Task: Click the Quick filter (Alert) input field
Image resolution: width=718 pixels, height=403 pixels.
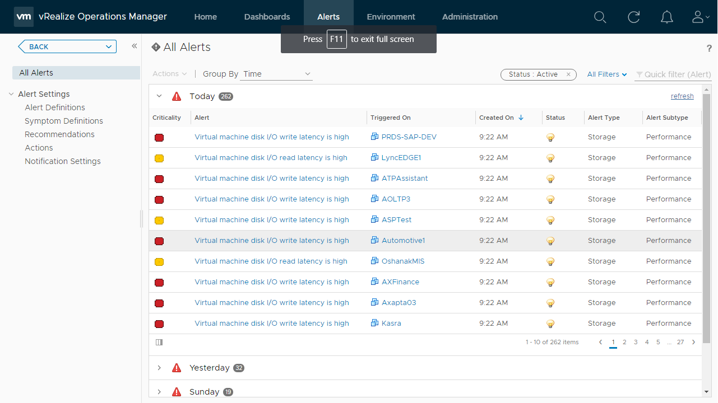Action: [677, 74]
